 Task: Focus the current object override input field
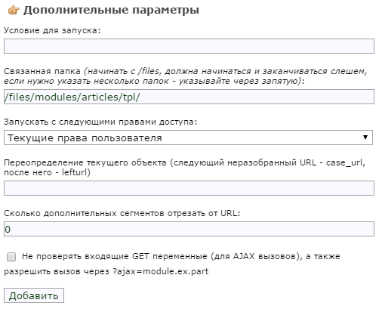point(189,188)
